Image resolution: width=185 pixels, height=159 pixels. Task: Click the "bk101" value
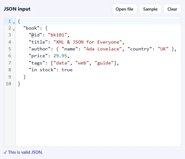point(57,35)
